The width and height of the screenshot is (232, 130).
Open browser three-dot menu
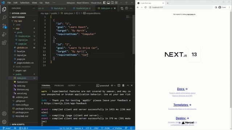click(x=229, y=7)
